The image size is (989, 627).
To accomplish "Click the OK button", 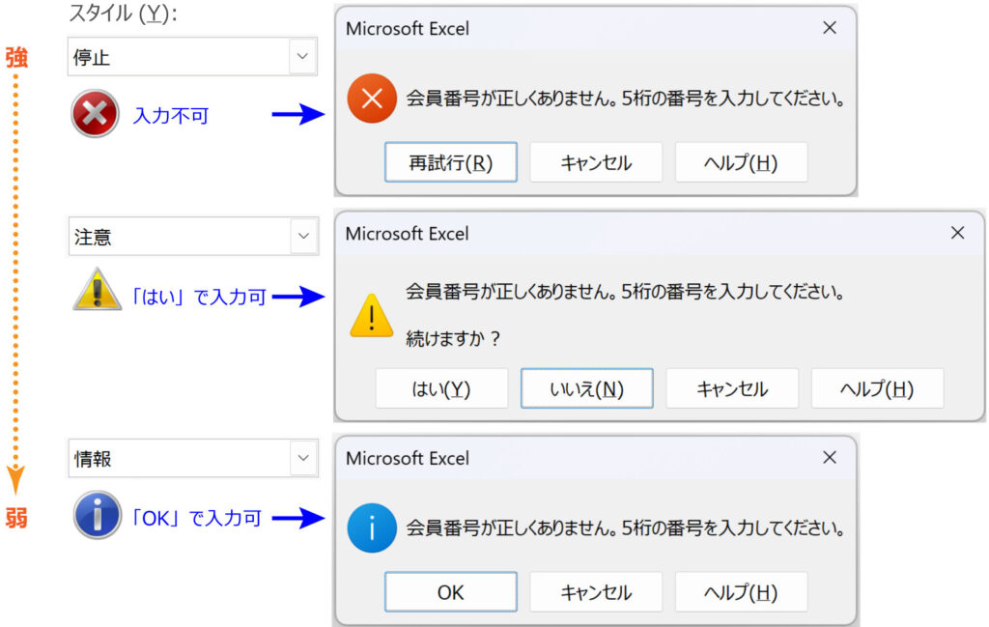I will click(x=451, y=591).
